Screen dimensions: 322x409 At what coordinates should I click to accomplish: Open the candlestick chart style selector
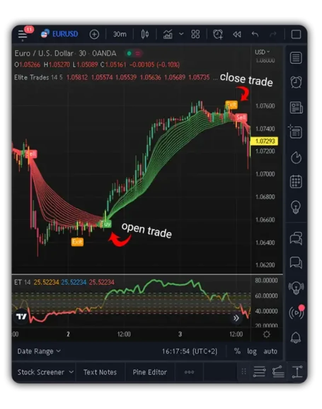pyautogui.click(x=145, y=34)
